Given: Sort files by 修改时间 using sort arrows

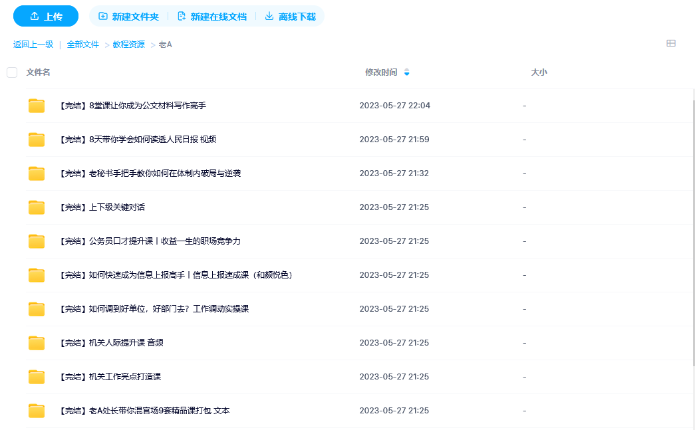Looking at the screenshot, I should coord(406,72).
